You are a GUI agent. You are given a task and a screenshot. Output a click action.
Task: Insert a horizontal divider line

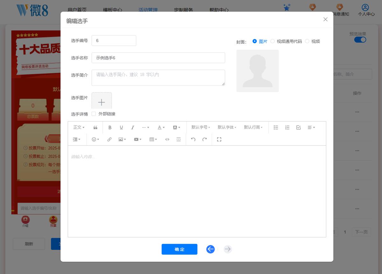pos(179,139)
